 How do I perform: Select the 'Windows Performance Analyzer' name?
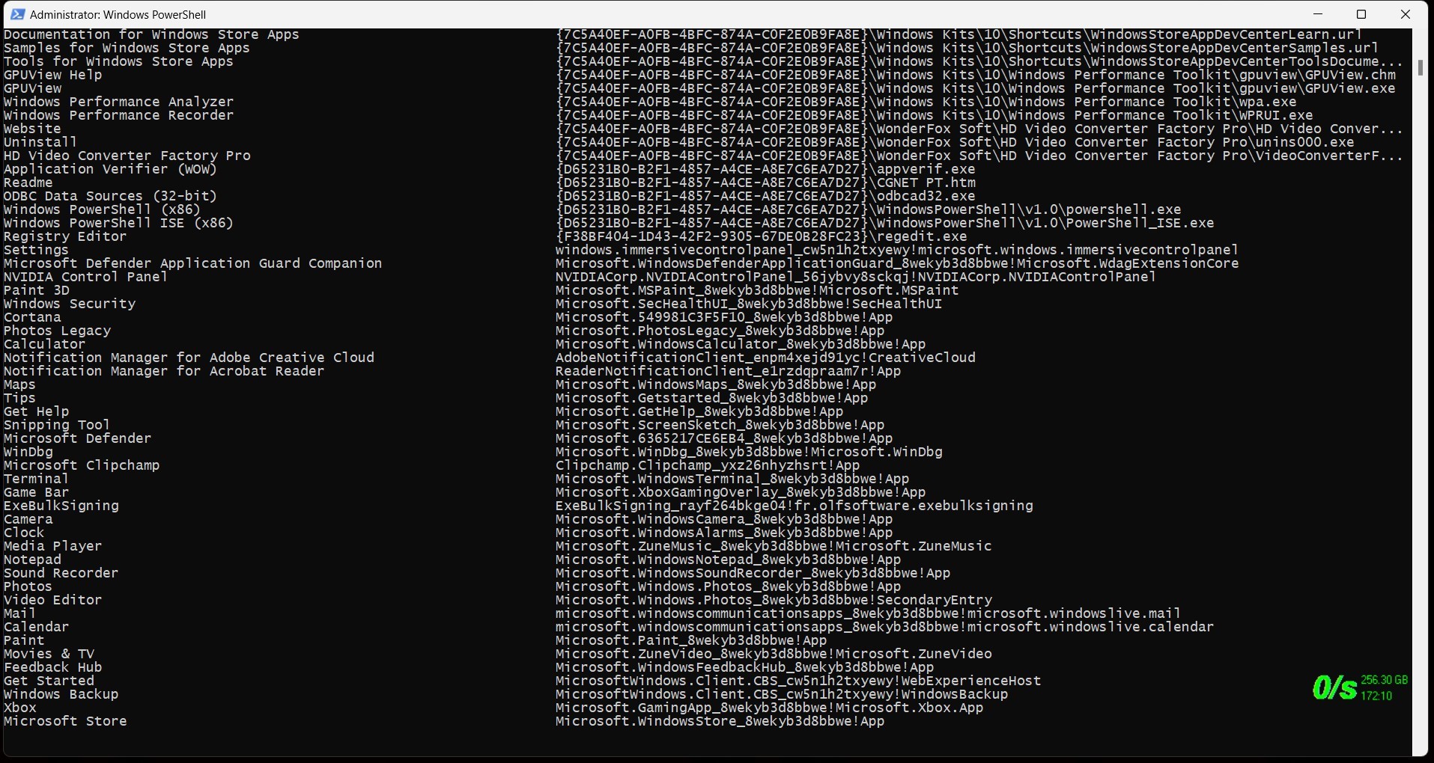[119, 102]
